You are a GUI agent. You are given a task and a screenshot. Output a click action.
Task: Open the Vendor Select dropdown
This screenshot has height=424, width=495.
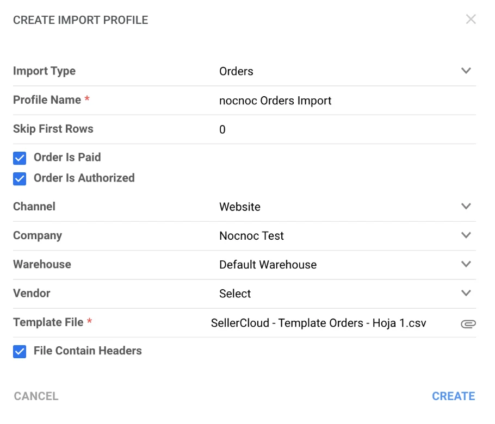click(x=347, y=294)
